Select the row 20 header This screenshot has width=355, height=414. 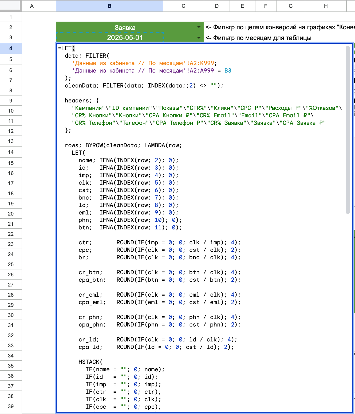click(11, 214)
